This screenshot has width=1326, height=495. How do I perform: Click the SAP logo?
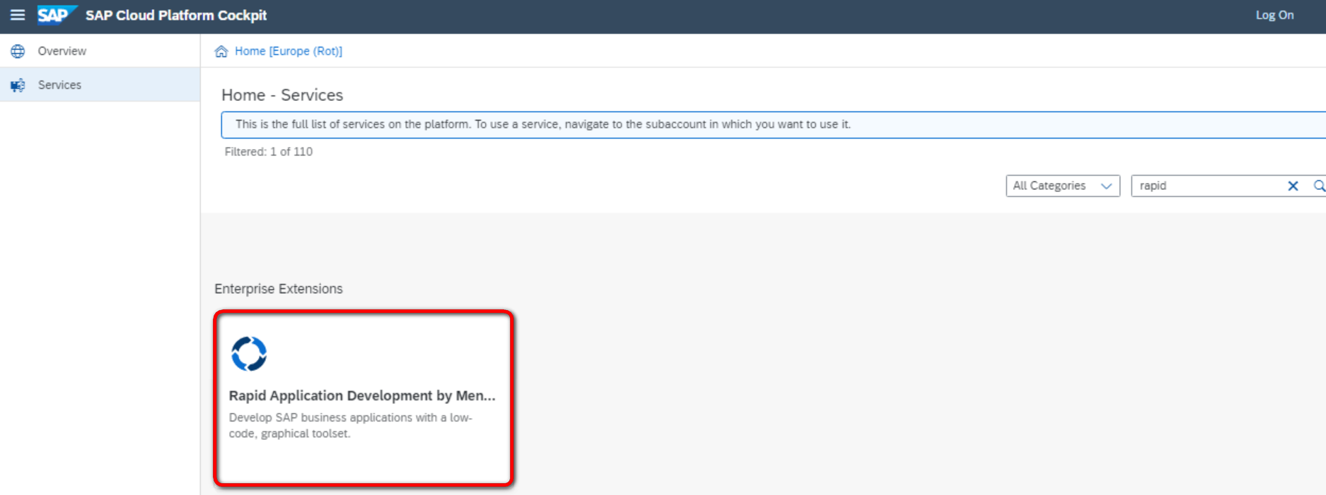click(x=57, y=15)
